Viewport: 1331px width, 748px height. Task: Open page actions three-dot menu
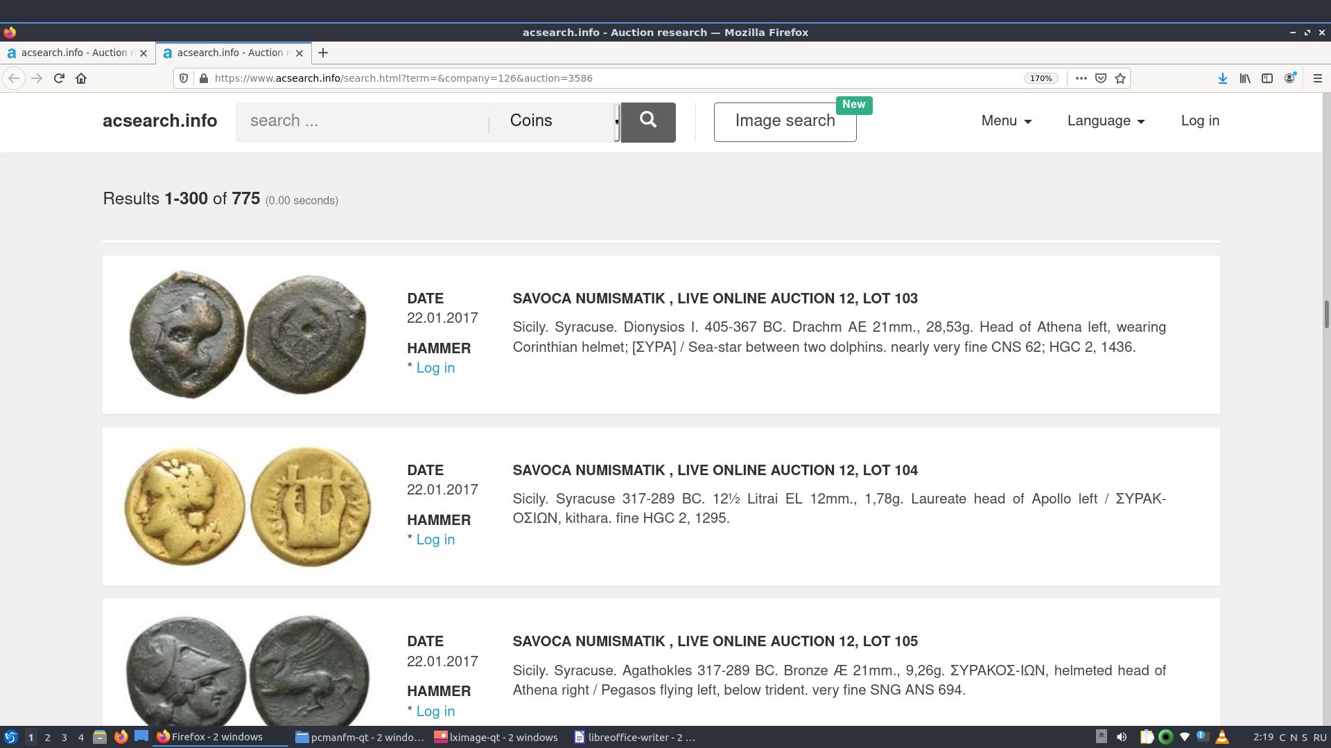tap(1081, 78)
